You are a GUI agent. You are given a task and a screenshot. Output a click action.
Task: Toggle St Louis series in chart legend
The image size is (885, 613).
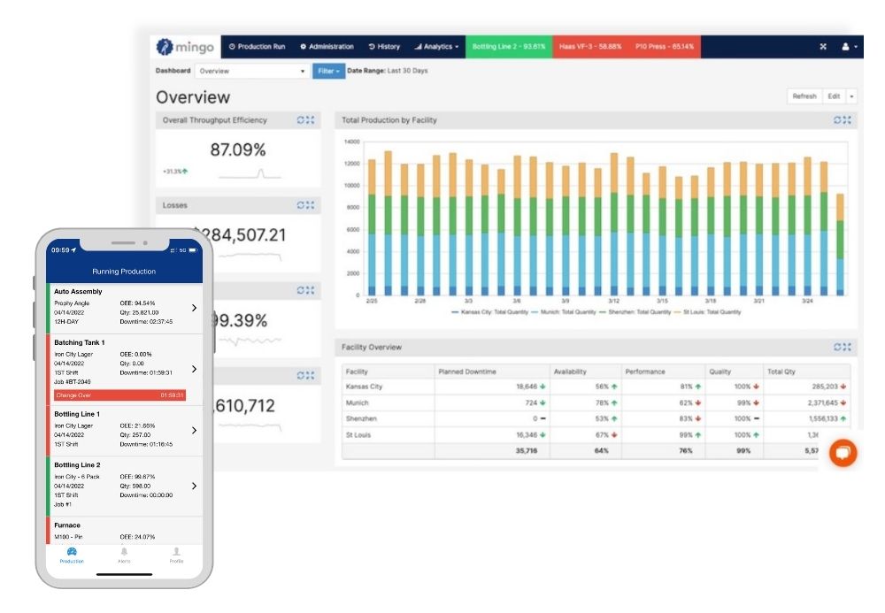click(x=708, y=312)
